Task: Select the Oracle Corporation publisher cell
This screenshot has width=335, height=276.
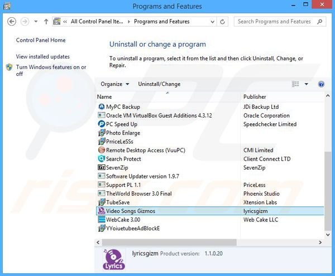Action: 266,115
